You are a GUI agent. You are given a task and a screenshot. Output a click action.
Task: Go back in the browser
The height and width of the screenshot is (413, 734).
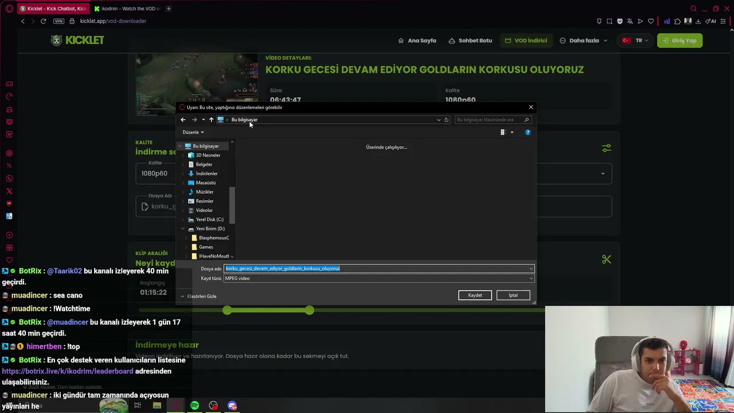click(x=23, y=21)
